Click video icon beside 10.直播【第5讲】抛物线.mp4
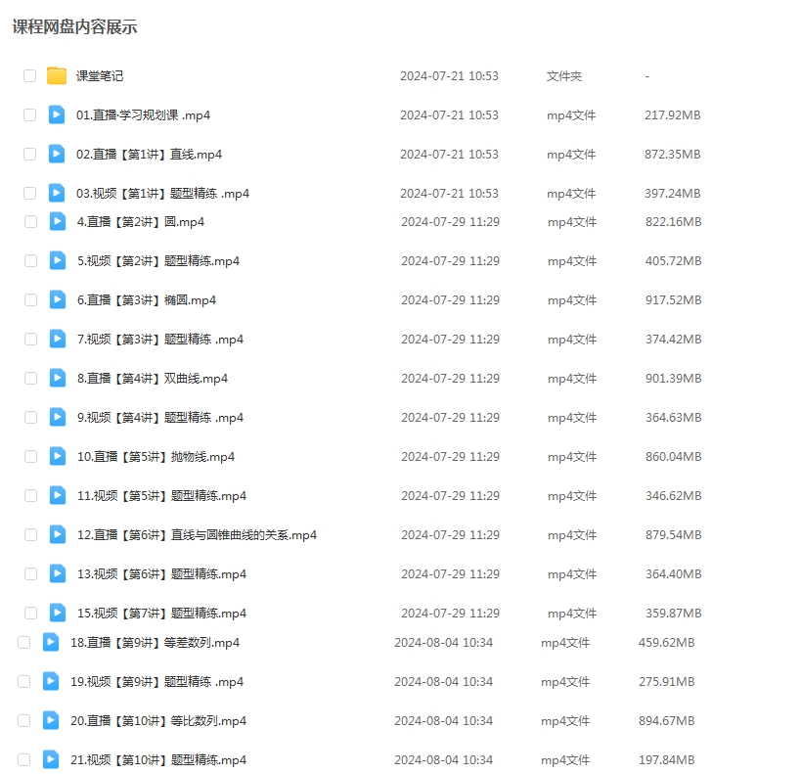The width and height of the screenshot is (802, 774). [x=58, y=456]
